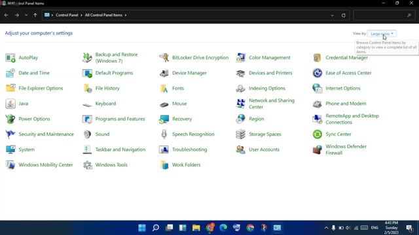Click the Sync Center icon
The image size is (419, 235).
pyautogui.click(x=318, y=134)
